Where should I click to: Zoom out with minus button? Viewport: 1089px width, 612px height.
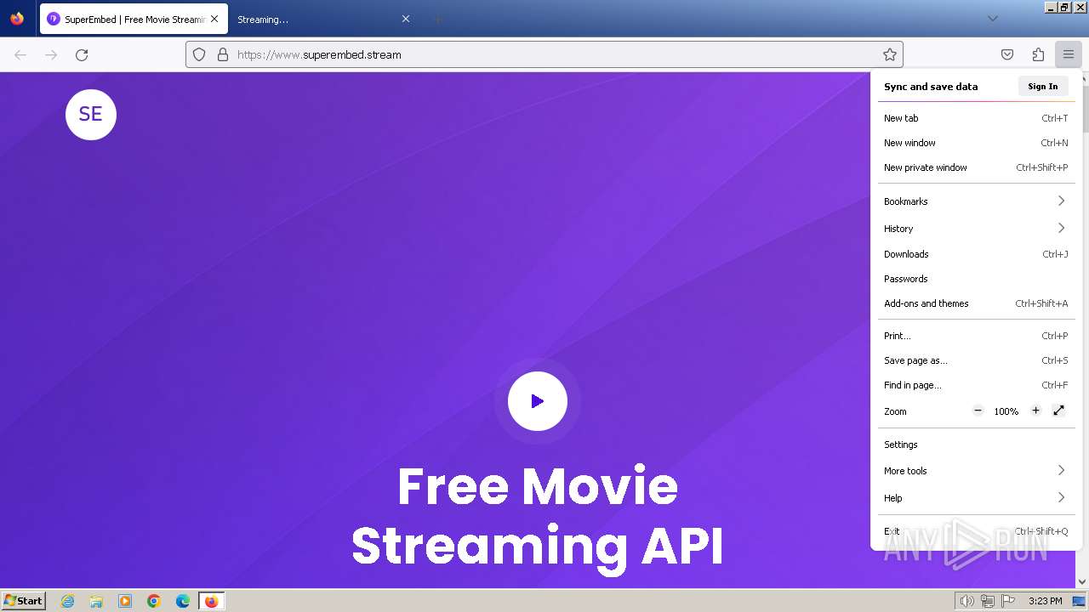click(x=978, y=411)
